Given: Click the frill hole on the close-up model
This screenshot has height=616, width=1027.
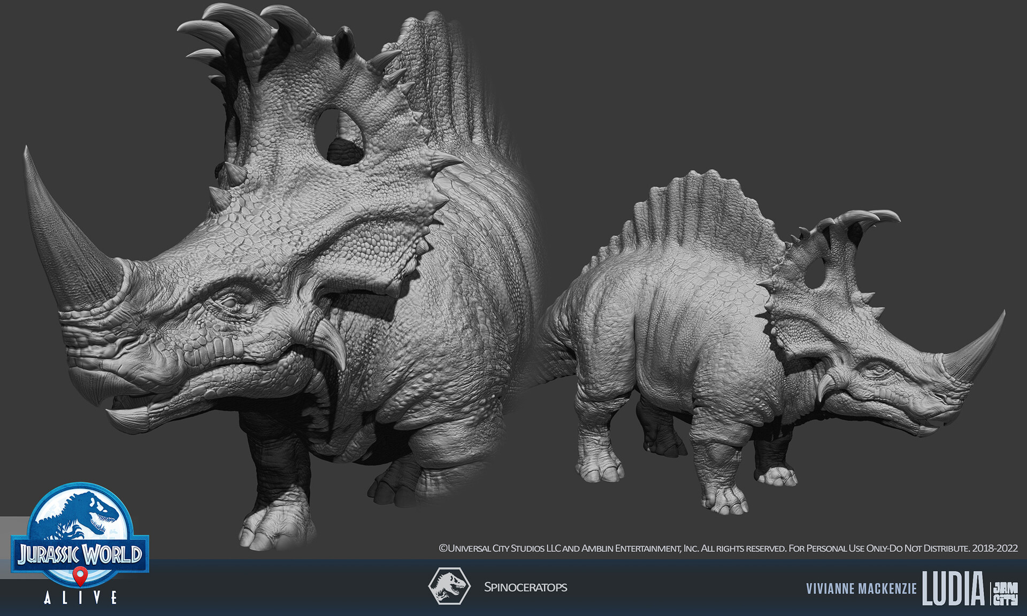Looking at the screenshot, I should pos(340,136).
